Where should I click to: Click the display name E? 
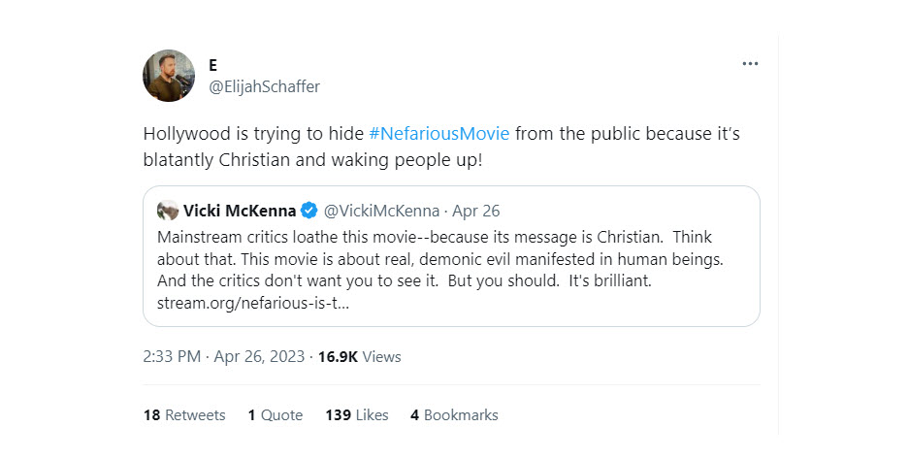[x=213, y=65]
